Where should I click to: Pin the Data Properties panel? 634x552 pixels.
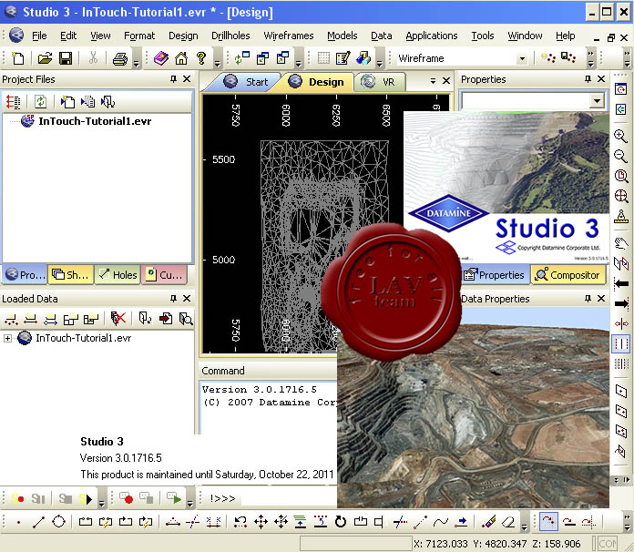(x=588, y=299)
